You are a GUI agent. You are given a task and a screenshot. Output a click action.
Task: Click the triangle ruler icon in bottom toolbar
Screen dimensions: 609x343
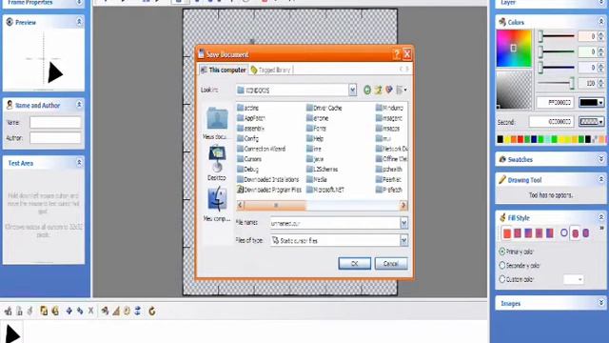pos(116,311)
